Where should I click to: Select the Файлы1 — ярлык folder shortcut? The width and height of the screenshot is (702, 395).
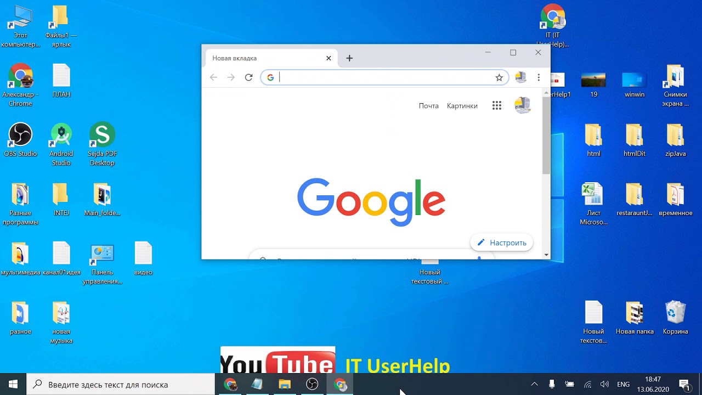(61, 26)
